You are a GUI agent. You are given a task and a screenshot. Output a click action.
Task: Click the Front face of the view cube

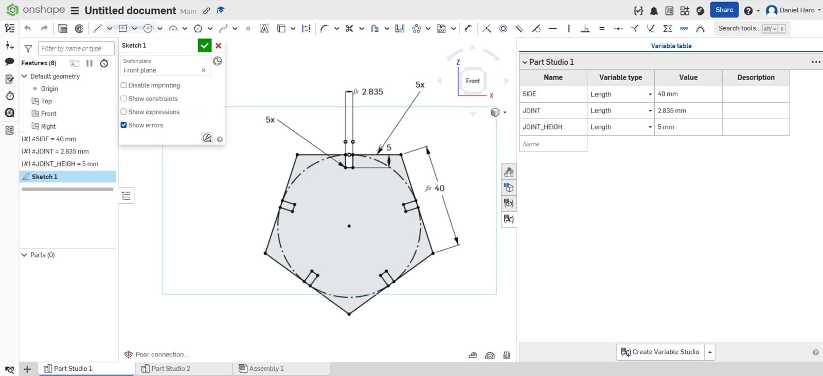(x=473, y=81)
